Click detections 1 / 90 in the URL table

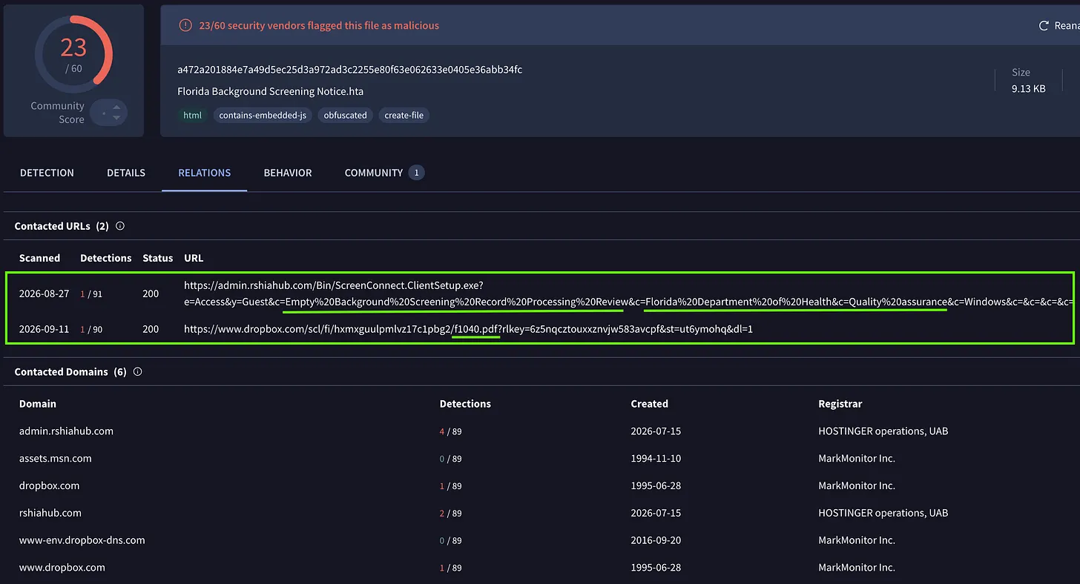[91, 328]
